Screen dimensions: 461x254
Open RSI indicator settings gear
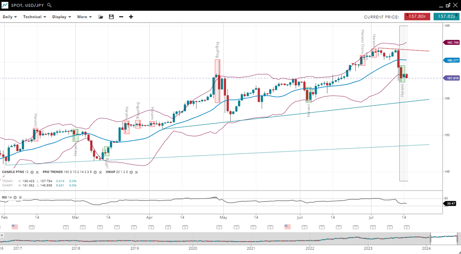15,198
